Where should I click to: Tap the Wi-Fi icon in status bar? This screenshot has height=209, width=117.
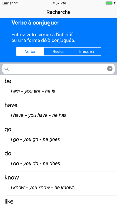16,3
